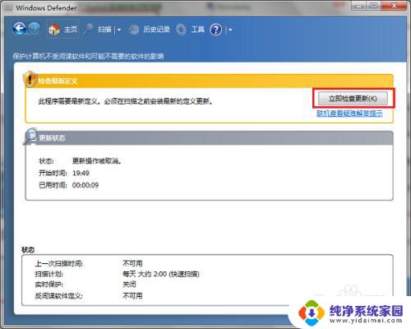Select the 上一次扫描时间 label

(59, 263)
